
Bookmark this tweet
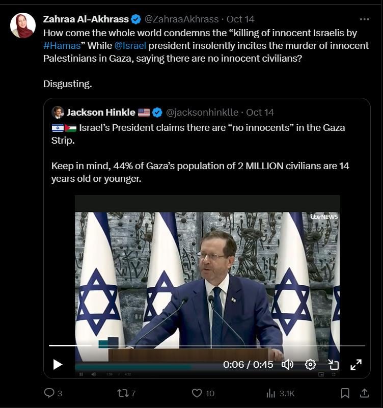[345, 393]
